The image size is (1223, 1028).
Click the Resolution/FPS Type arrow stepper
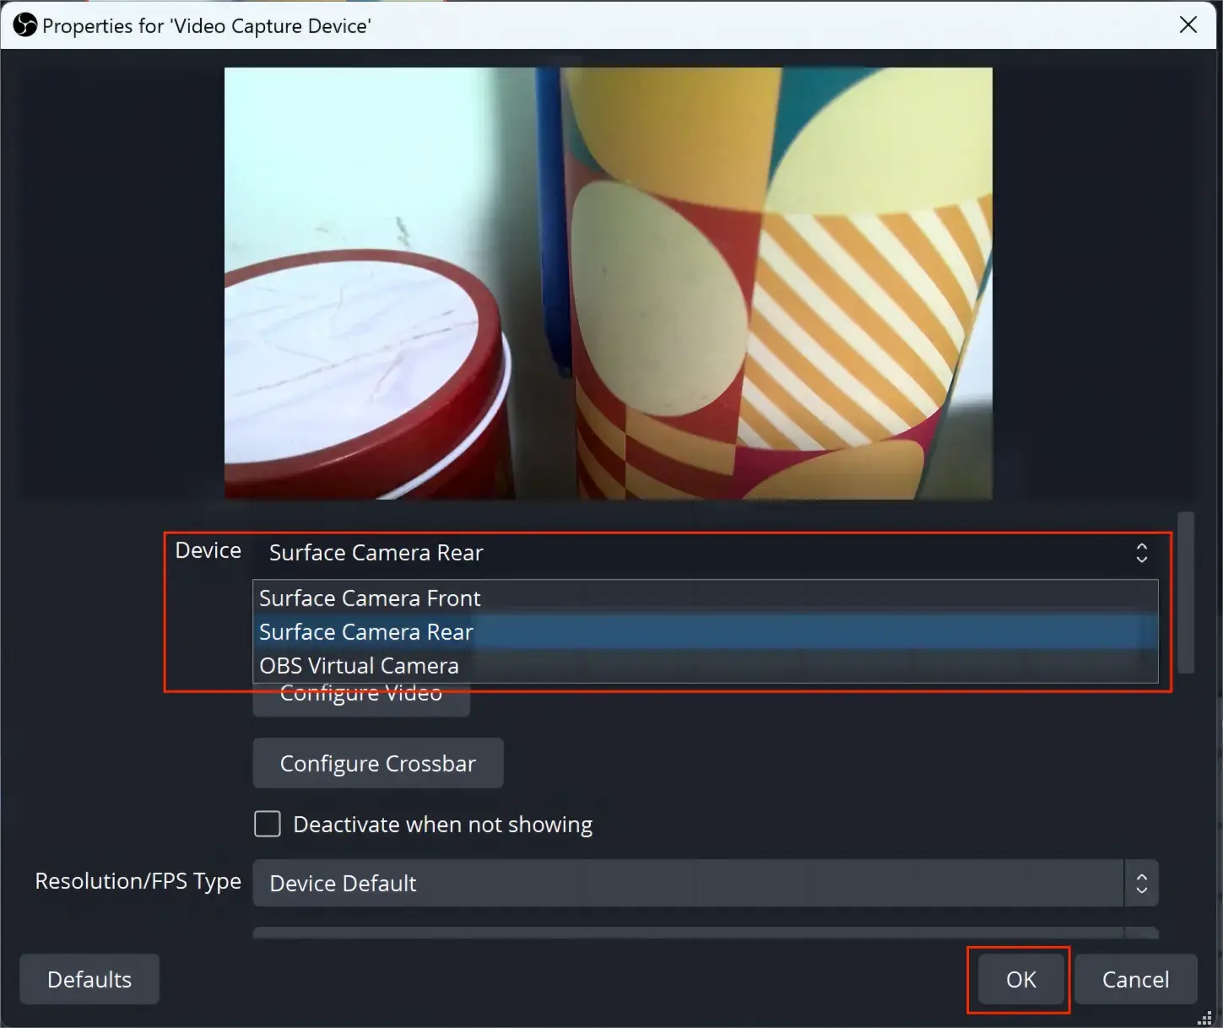[1142, 883]
